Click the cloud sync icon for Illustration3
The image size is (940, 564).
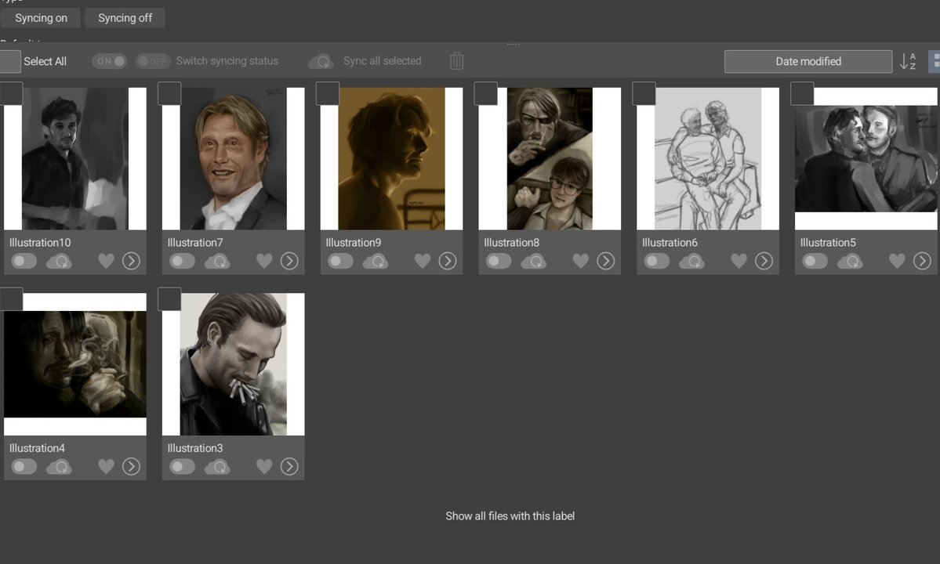[x=218, y=467]
